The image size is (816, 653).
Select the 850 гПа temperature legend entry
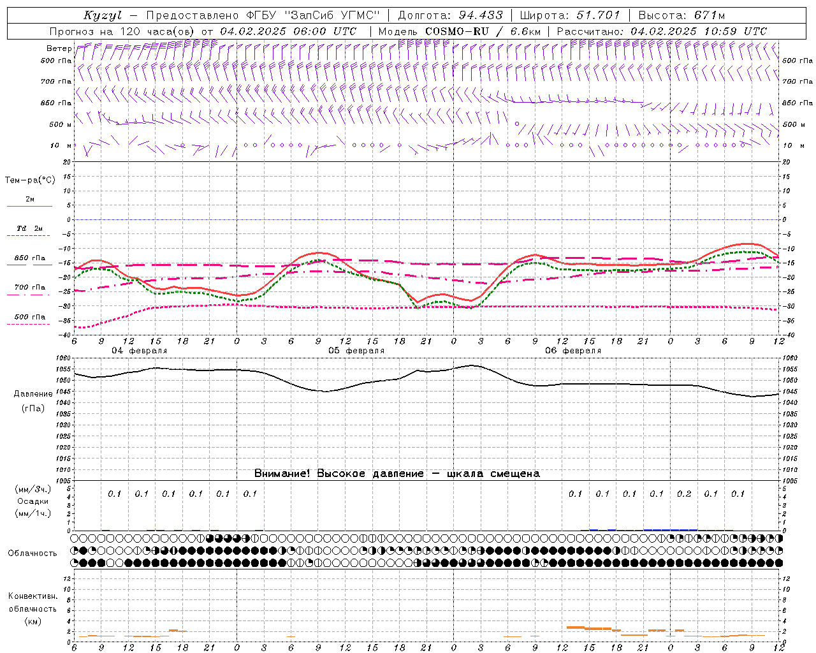pyautogui.click(x=29, y=258)
